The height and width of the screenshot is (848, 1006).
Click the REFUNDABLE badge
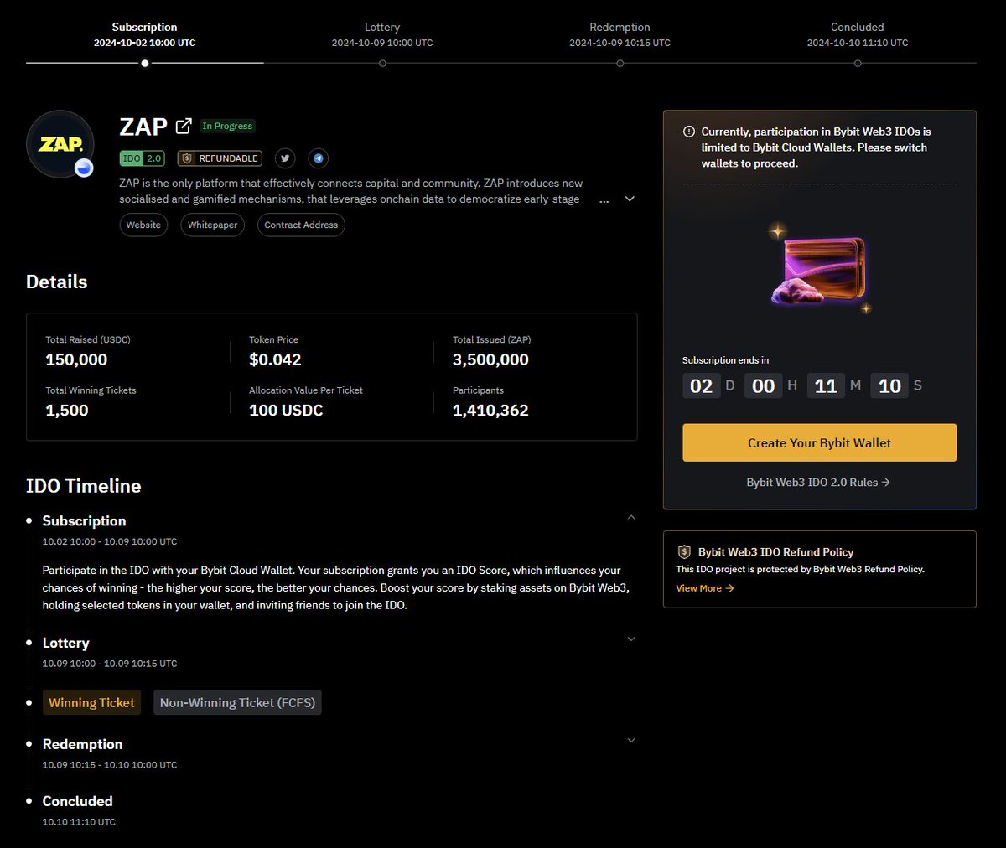(x=220, y=158)
